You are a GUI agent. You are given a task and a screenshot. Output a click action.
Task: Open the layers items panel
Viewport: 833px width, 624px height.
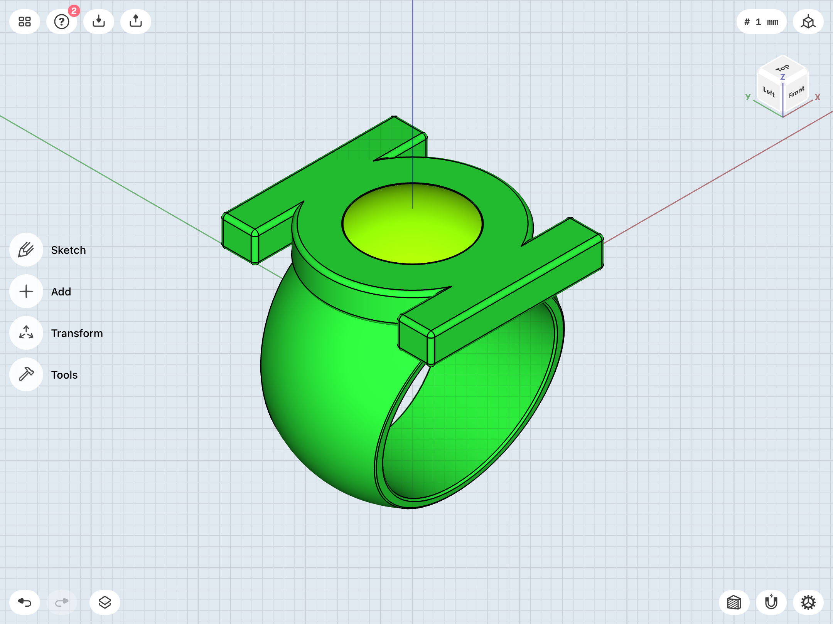[105, 602]
